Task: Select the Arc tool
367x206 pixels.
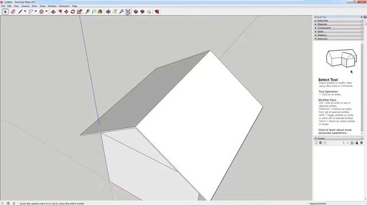Action: (30, 11)
